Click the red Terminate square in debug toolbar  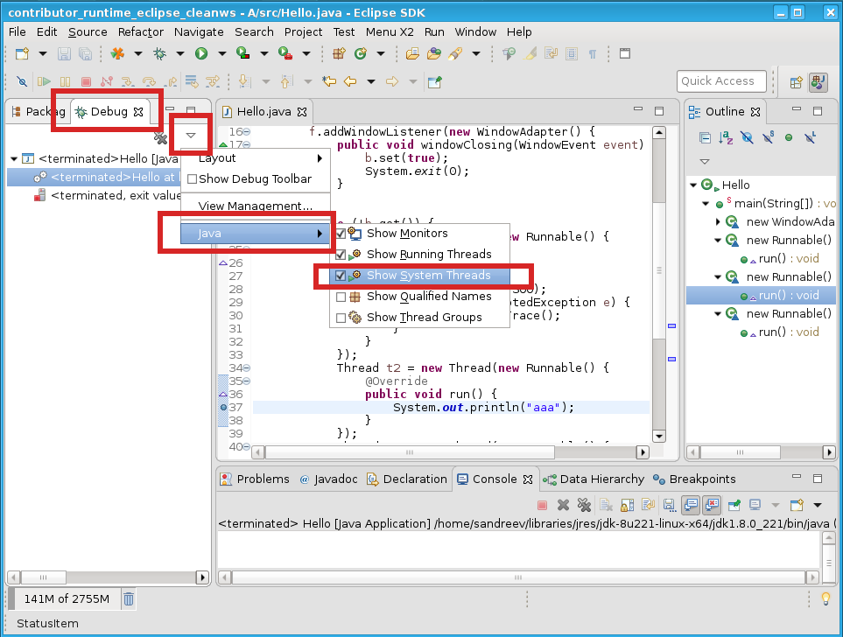(86, 81)
